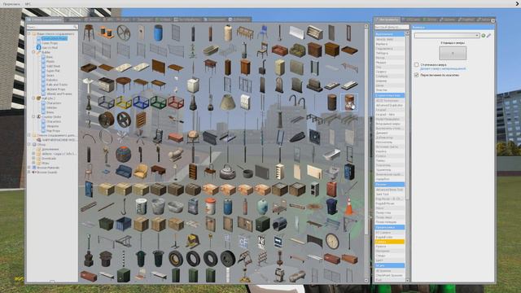Click the tool list vertical scrollbar
This screenshot has width=521, height=293.
pos(407,116)
